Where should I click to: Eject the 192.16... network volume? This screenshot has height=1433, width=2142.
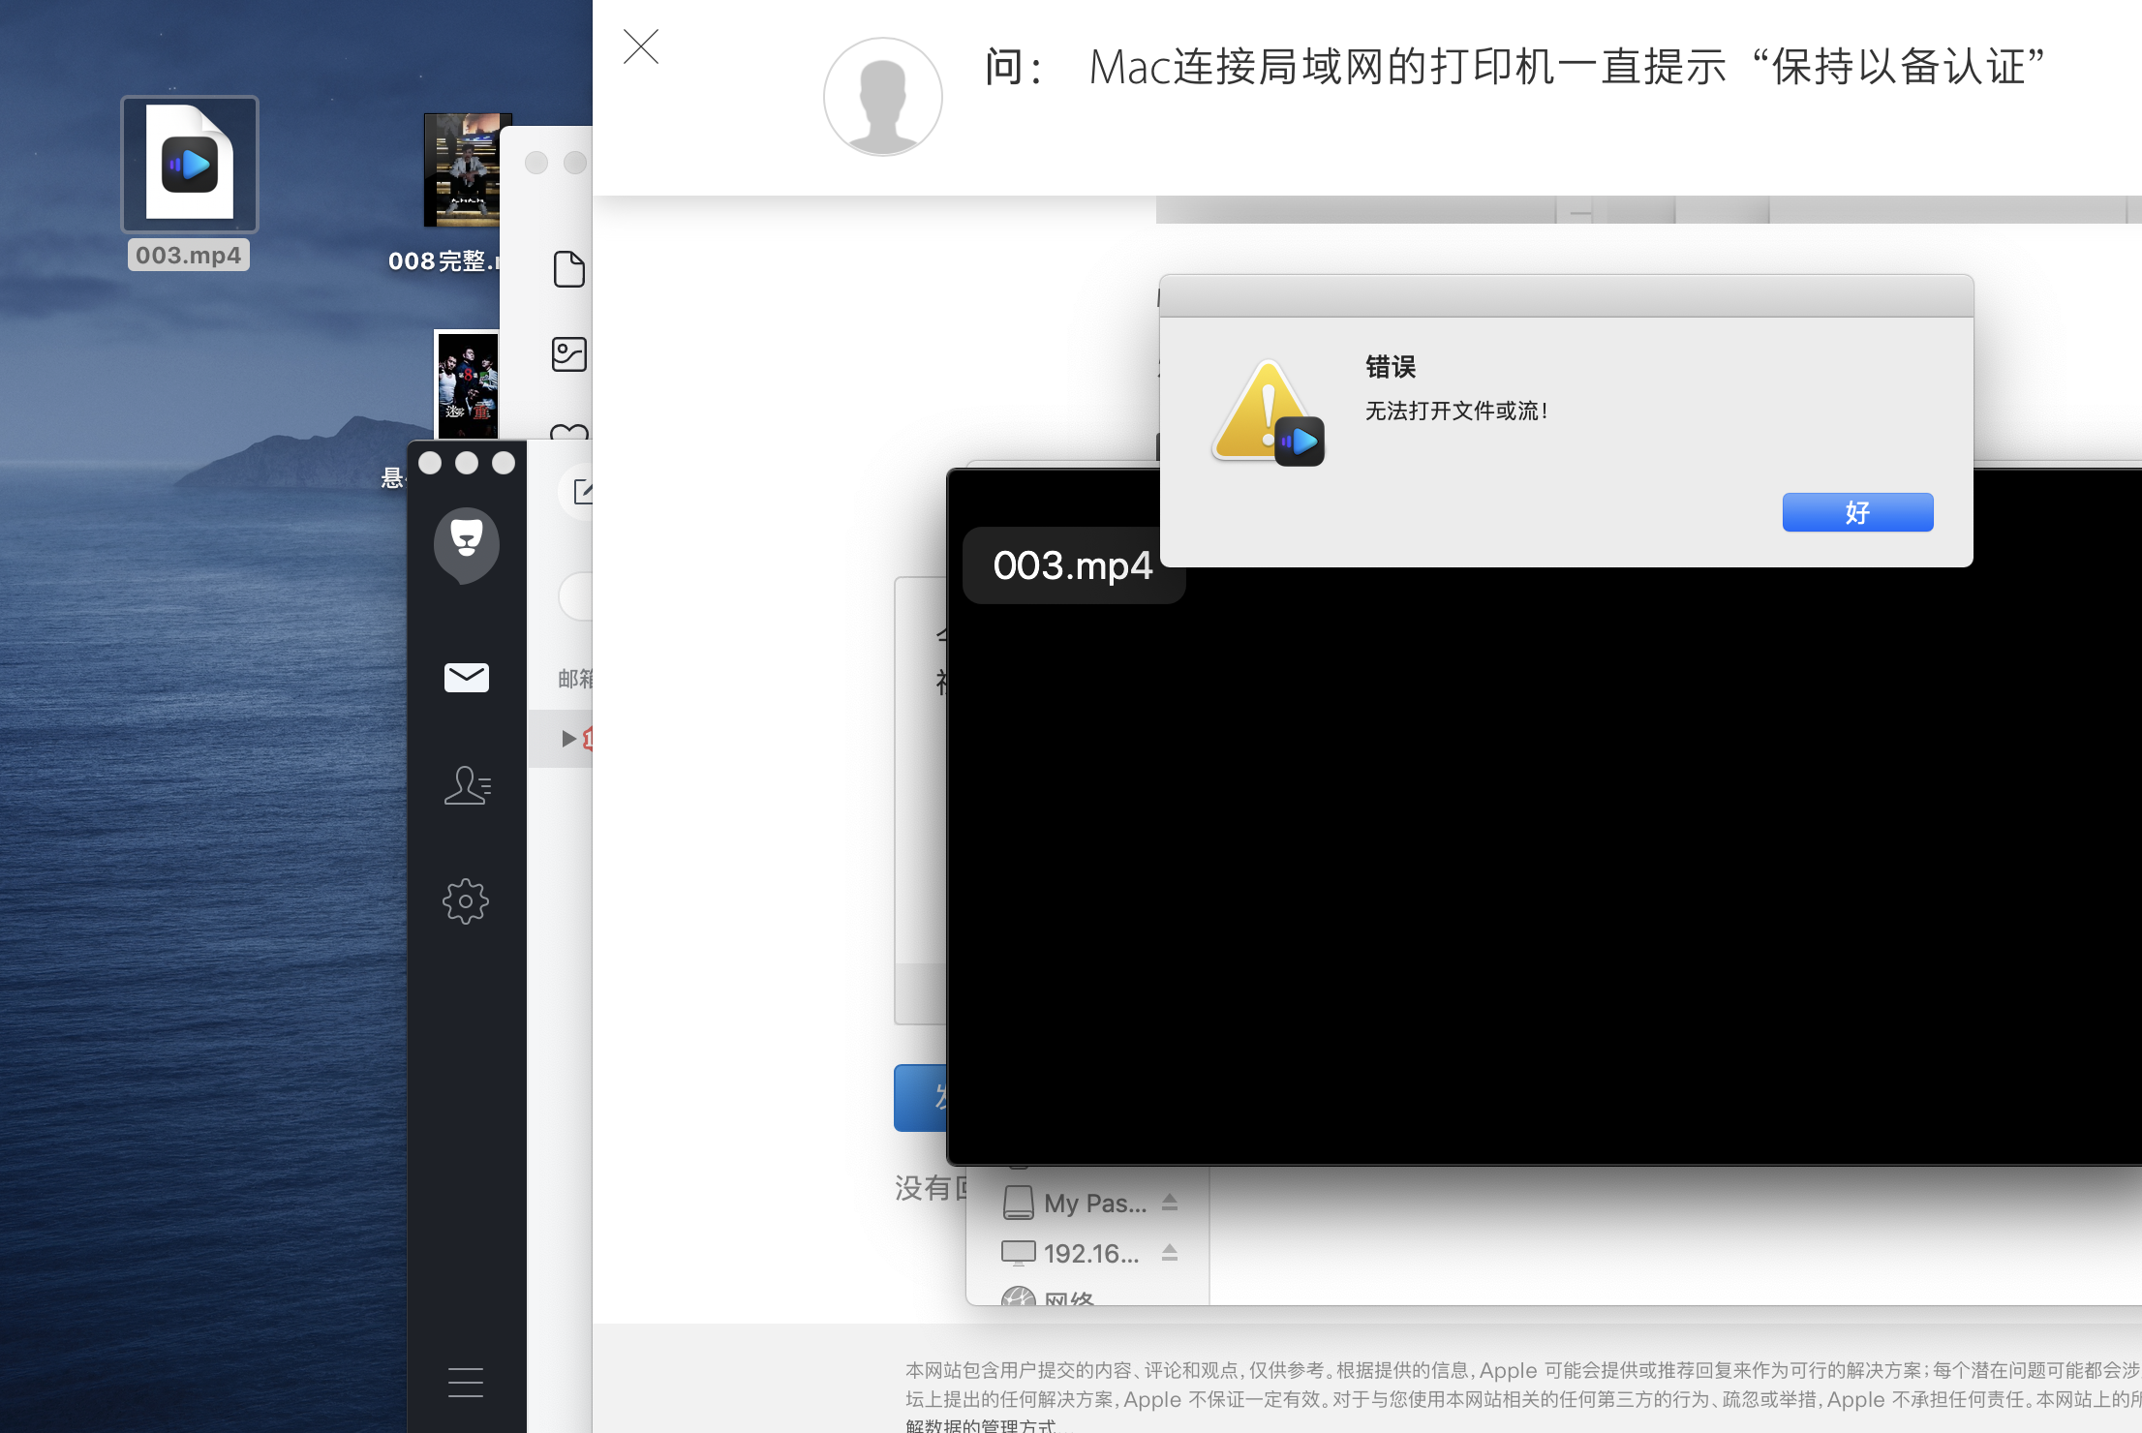click(1170, 1253)
